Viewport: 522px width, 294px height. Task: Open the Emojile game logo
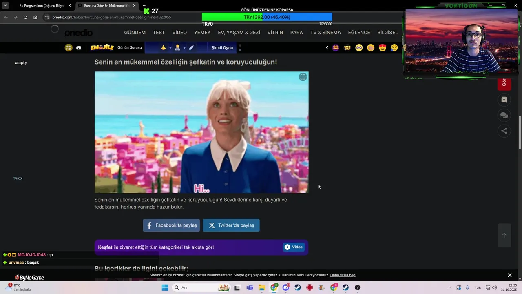click(x=102, y=47)
